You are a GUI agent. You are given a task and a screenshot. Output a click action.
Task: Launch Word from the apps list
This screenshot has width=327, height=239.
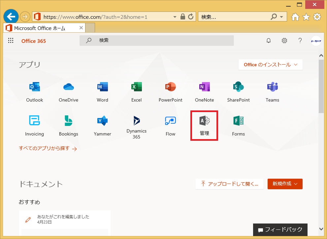[102, 92]
